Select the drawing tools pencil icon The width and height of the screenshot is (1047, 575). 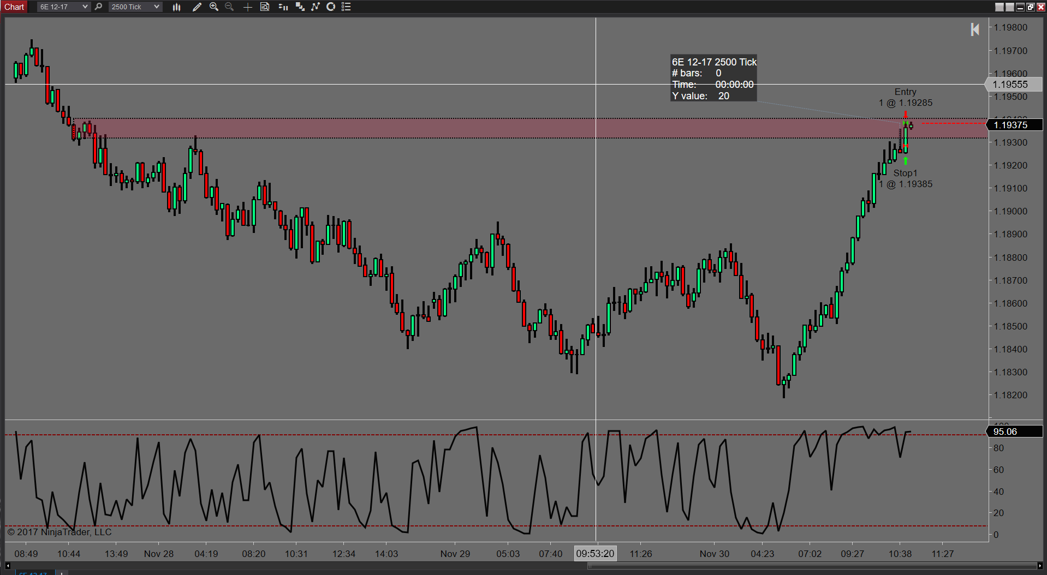(x=197, y=7)
